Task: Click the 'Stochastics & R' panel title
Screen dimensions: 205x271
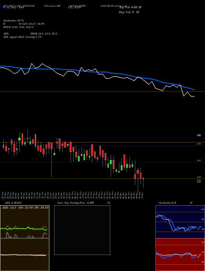Action: tap(167, 203)
